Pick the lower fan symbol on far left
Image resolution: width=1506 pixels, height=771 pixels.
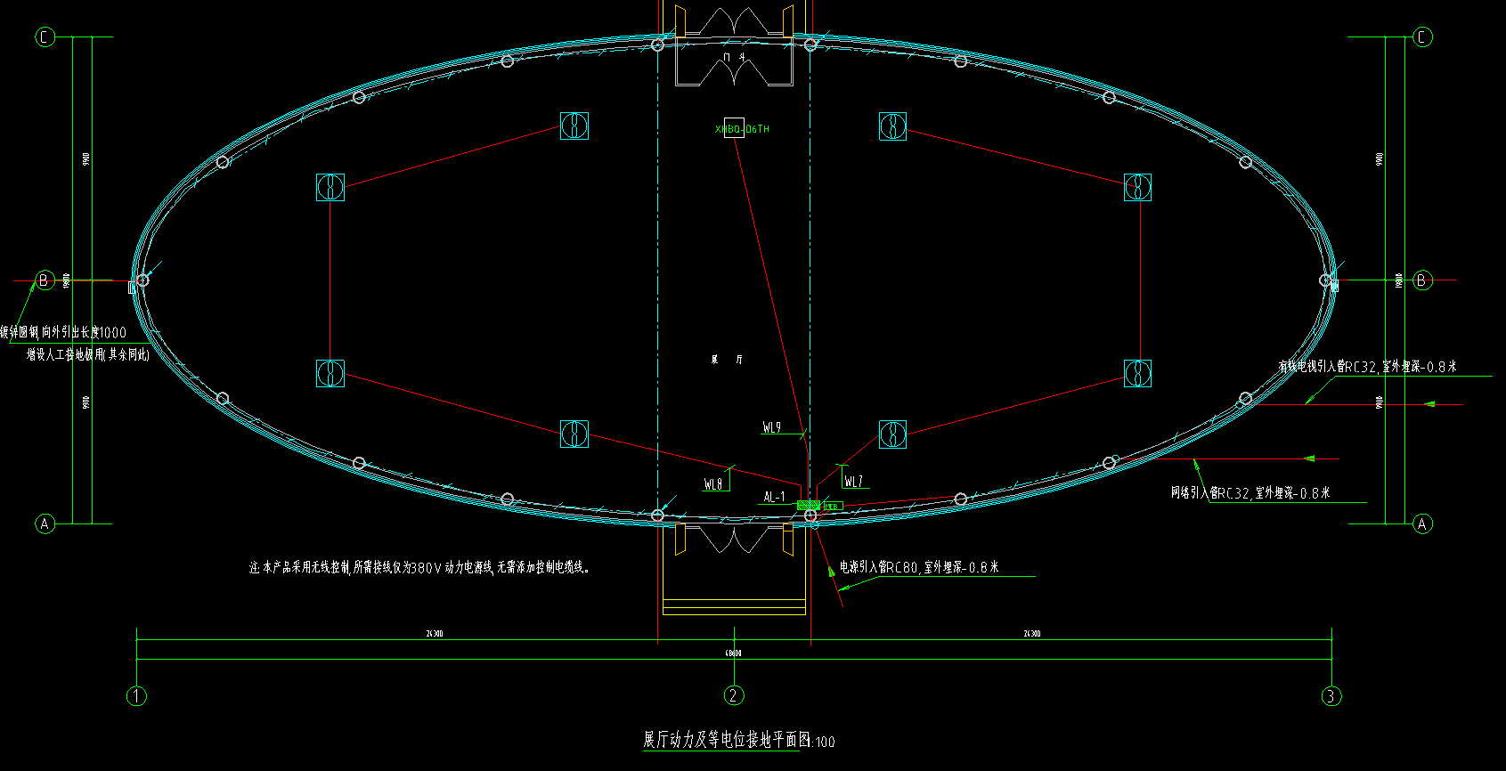330,373
